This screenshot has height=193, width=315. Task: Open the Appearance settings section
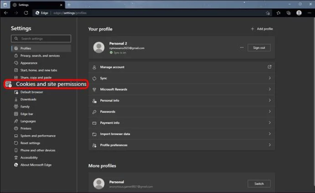tap(29, 63)
